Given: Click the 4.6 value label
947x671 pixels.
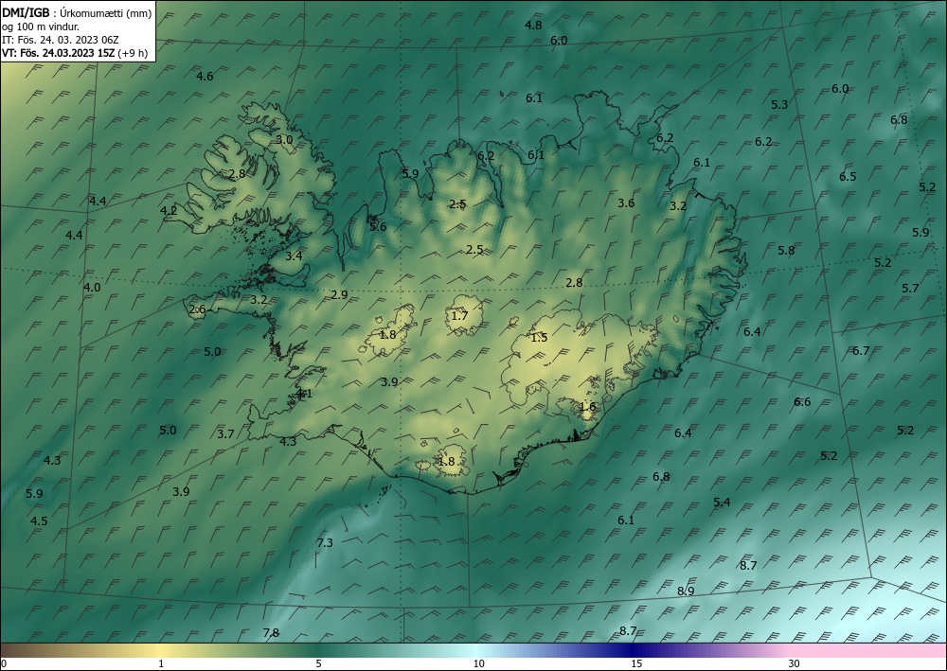Looking at the screenshot, I should click(205, 76).
